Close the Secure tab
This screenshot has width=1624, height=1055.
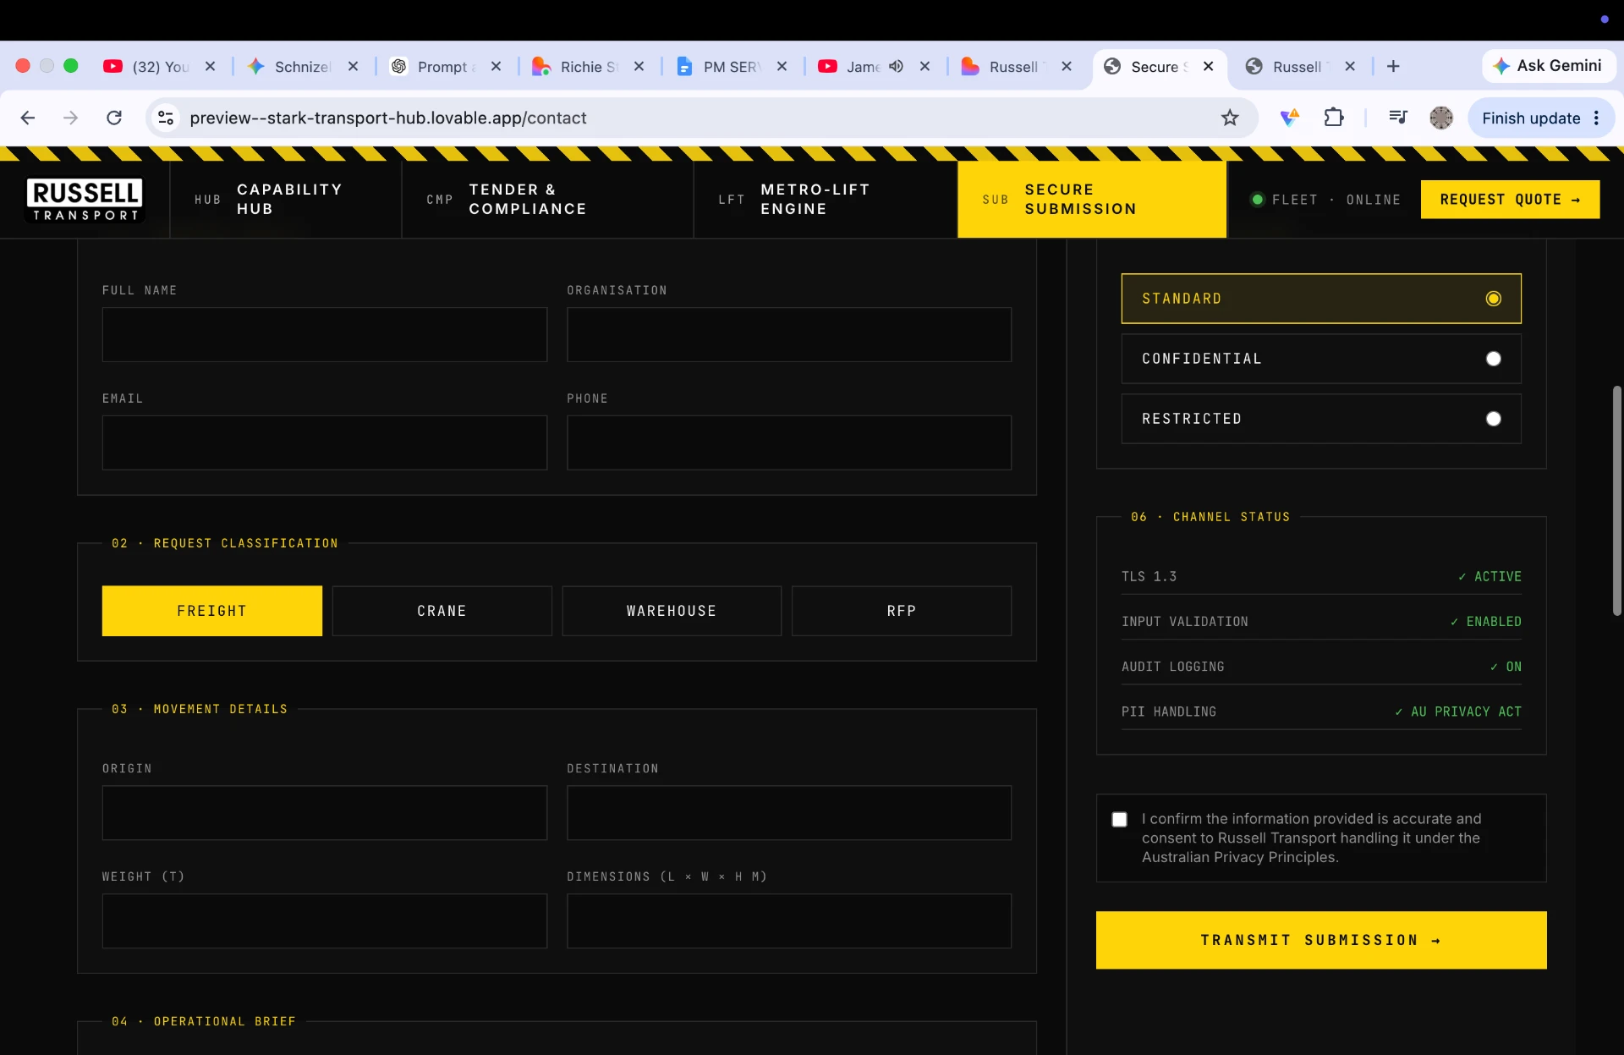point(1209,66)
